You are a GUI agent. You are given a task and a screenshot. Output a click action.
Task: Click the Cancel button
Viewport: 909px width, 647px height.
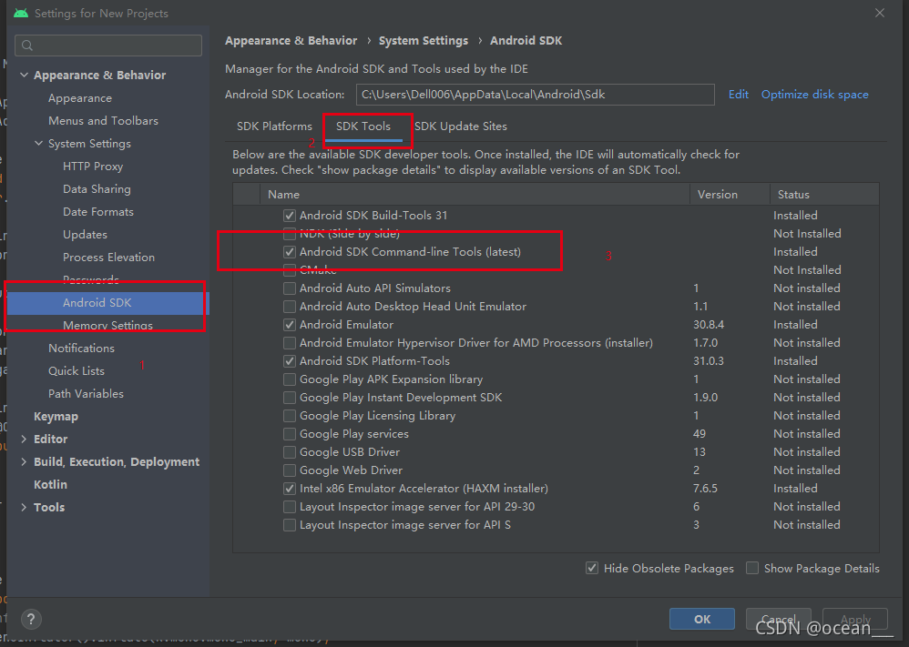coord(778,619)
